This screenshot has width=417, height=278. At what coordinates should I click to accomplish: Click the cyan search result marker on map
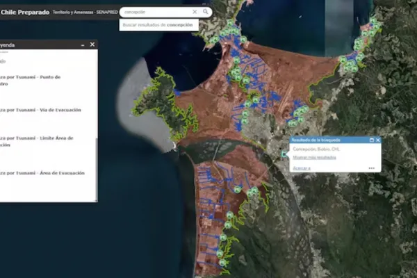tap(284, 154)
